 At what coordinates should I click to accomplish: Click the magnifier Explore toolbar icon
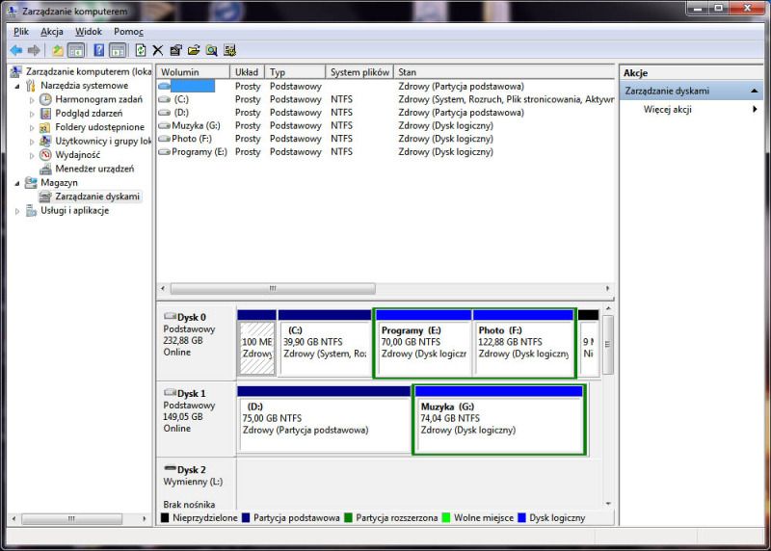[x=211, y=50]
